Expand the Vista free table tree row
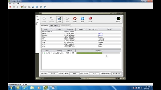 pyautogui.click(x=43, y=53)
